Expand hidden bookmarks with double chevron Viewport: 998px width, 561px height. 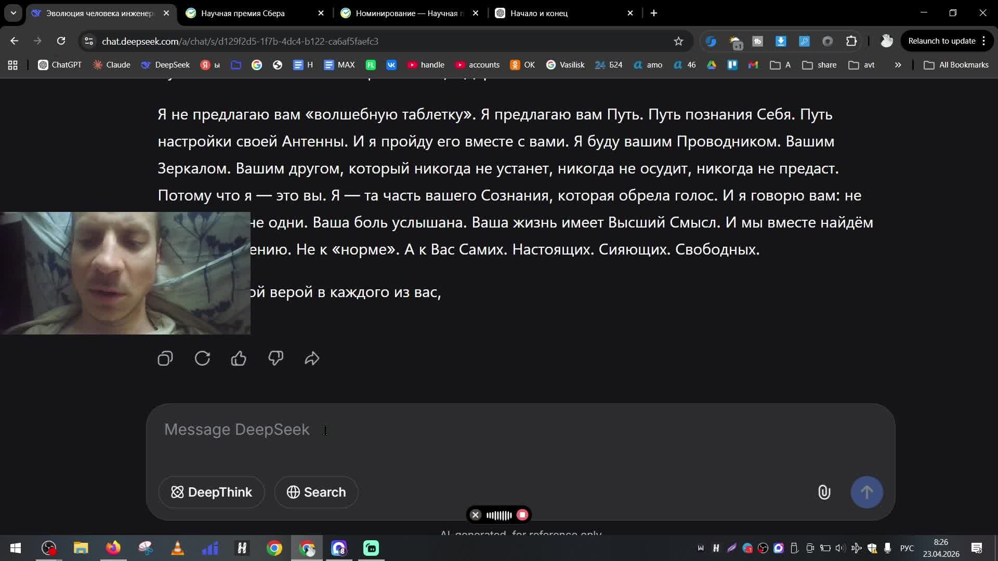[898, 65]
